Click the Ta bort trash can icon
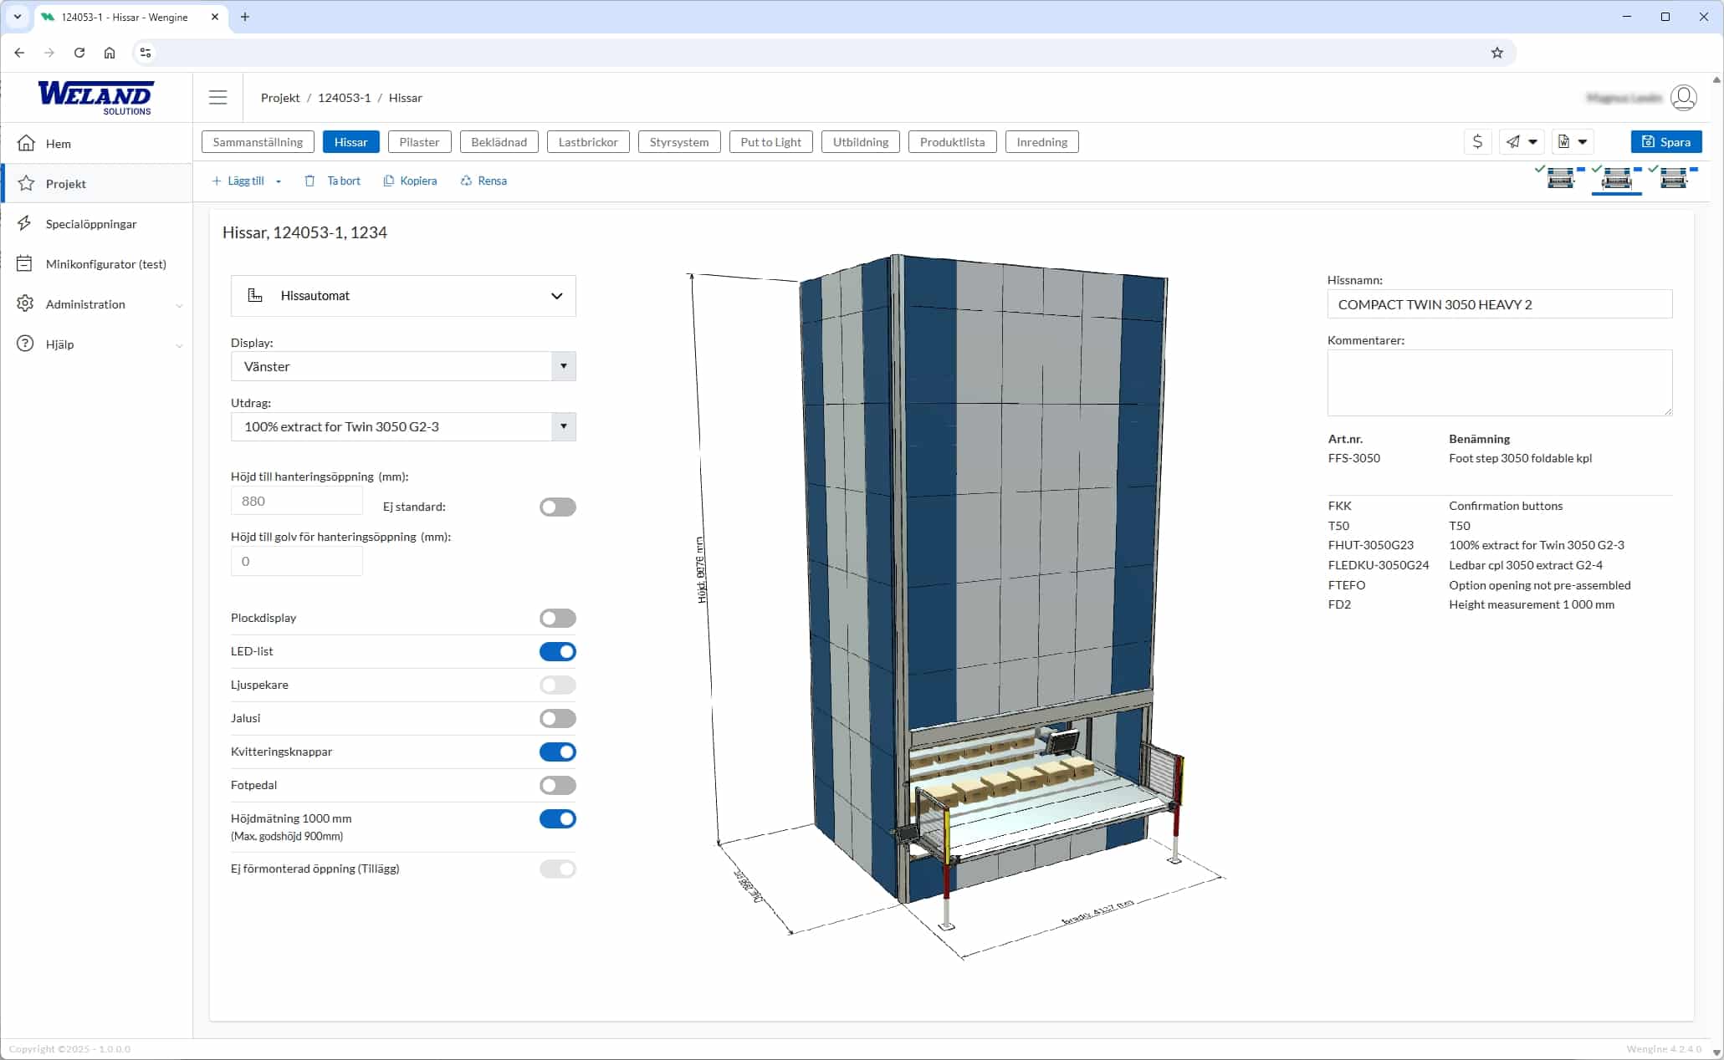 tap(310, 181)
